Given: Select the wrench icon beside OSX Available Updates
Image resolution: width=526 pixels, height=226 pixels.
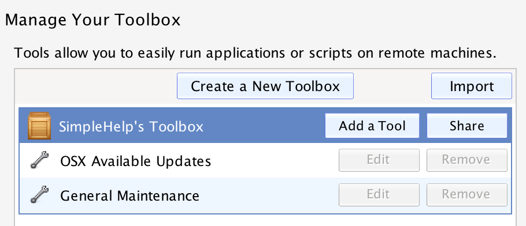Looking at the screenshot, I should pos(39,160).
